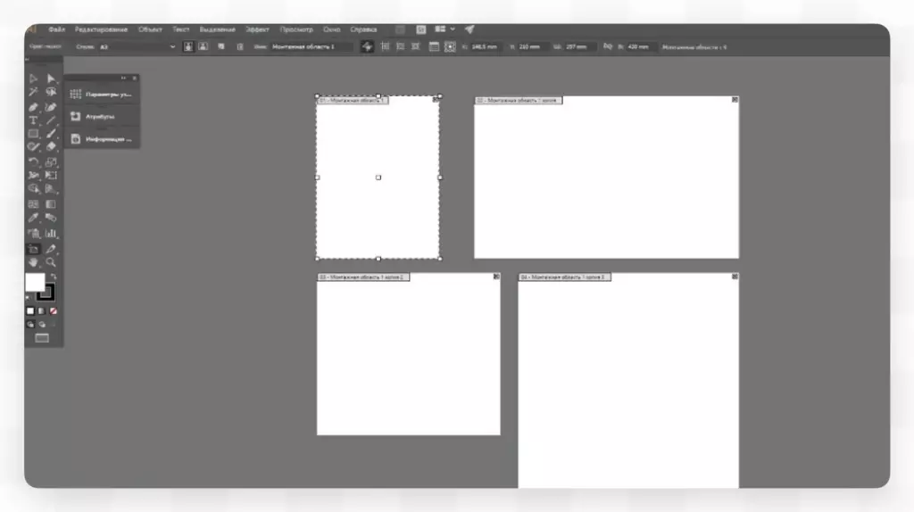Choose the Symbol Sprayer tool
914x512 pixels.
(33, 234)
